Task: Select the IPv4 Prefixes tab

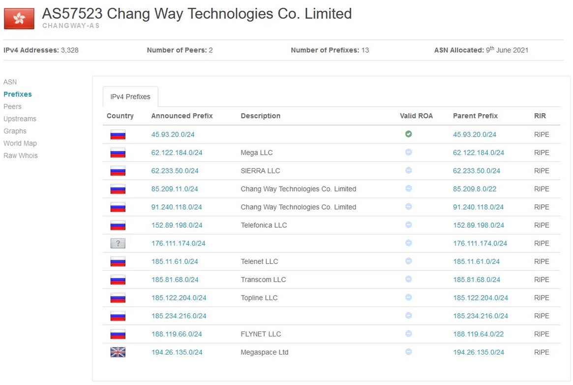Action: [x=130, y=97]
